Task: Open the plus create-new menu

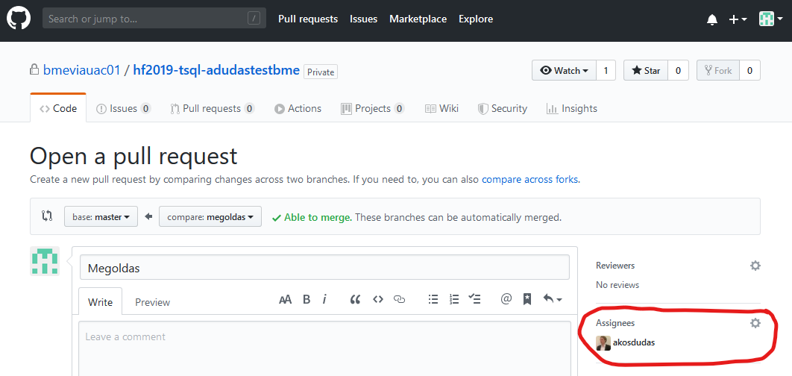Action: [x=738, y=19]
